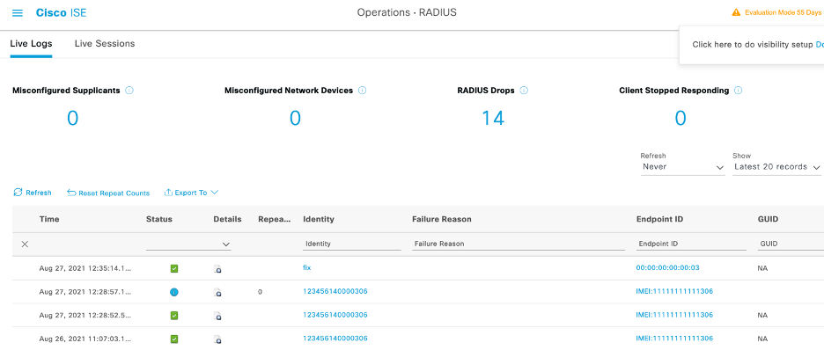Image resolution: width=824 pixels, height=350 pixels.
Task: Clear filters with the X icon
Action: point(25,244)
